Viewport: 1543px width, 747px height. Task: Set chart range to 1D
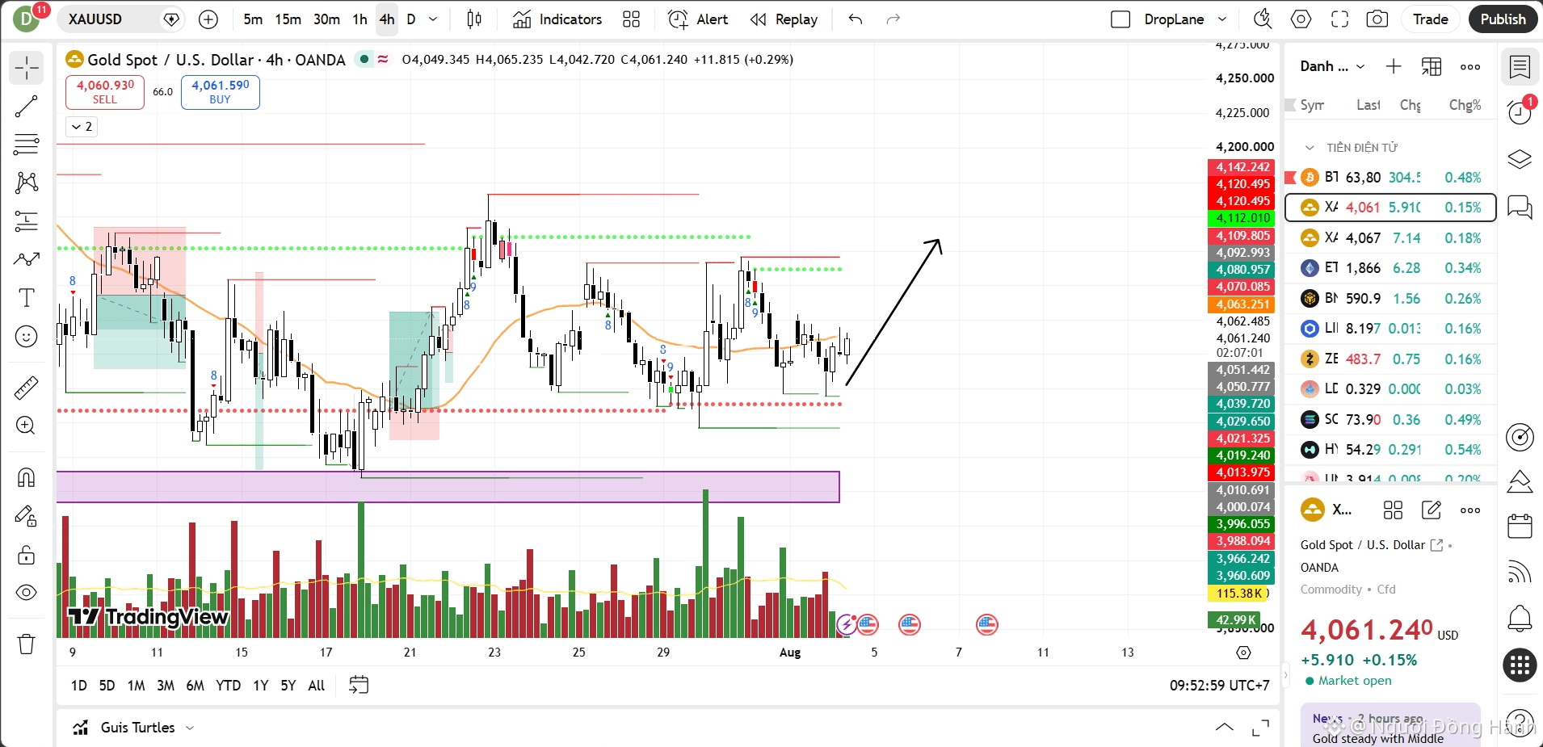pyautogui.click(x=78, y=686)
